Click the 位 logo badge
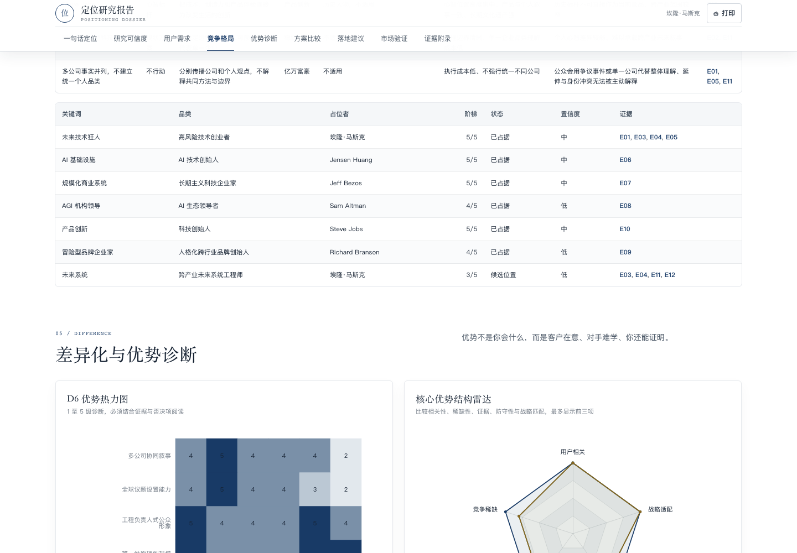This screenshot has width=797, height=553. [65, 13]
